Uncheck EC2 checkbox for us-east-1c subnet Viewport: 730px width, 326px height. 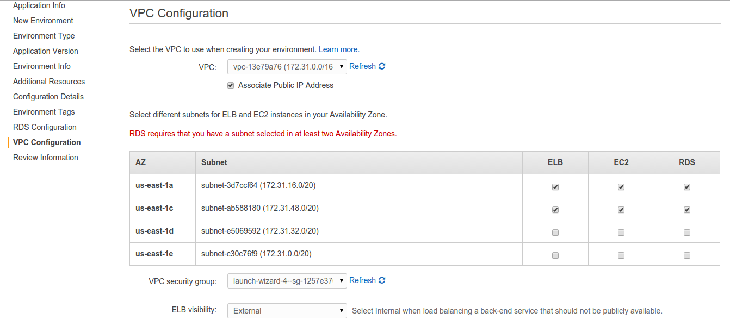(x=621, y=209)
